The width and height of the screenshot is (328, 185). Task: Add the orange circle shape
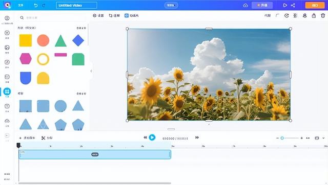[x=43, y=40]
